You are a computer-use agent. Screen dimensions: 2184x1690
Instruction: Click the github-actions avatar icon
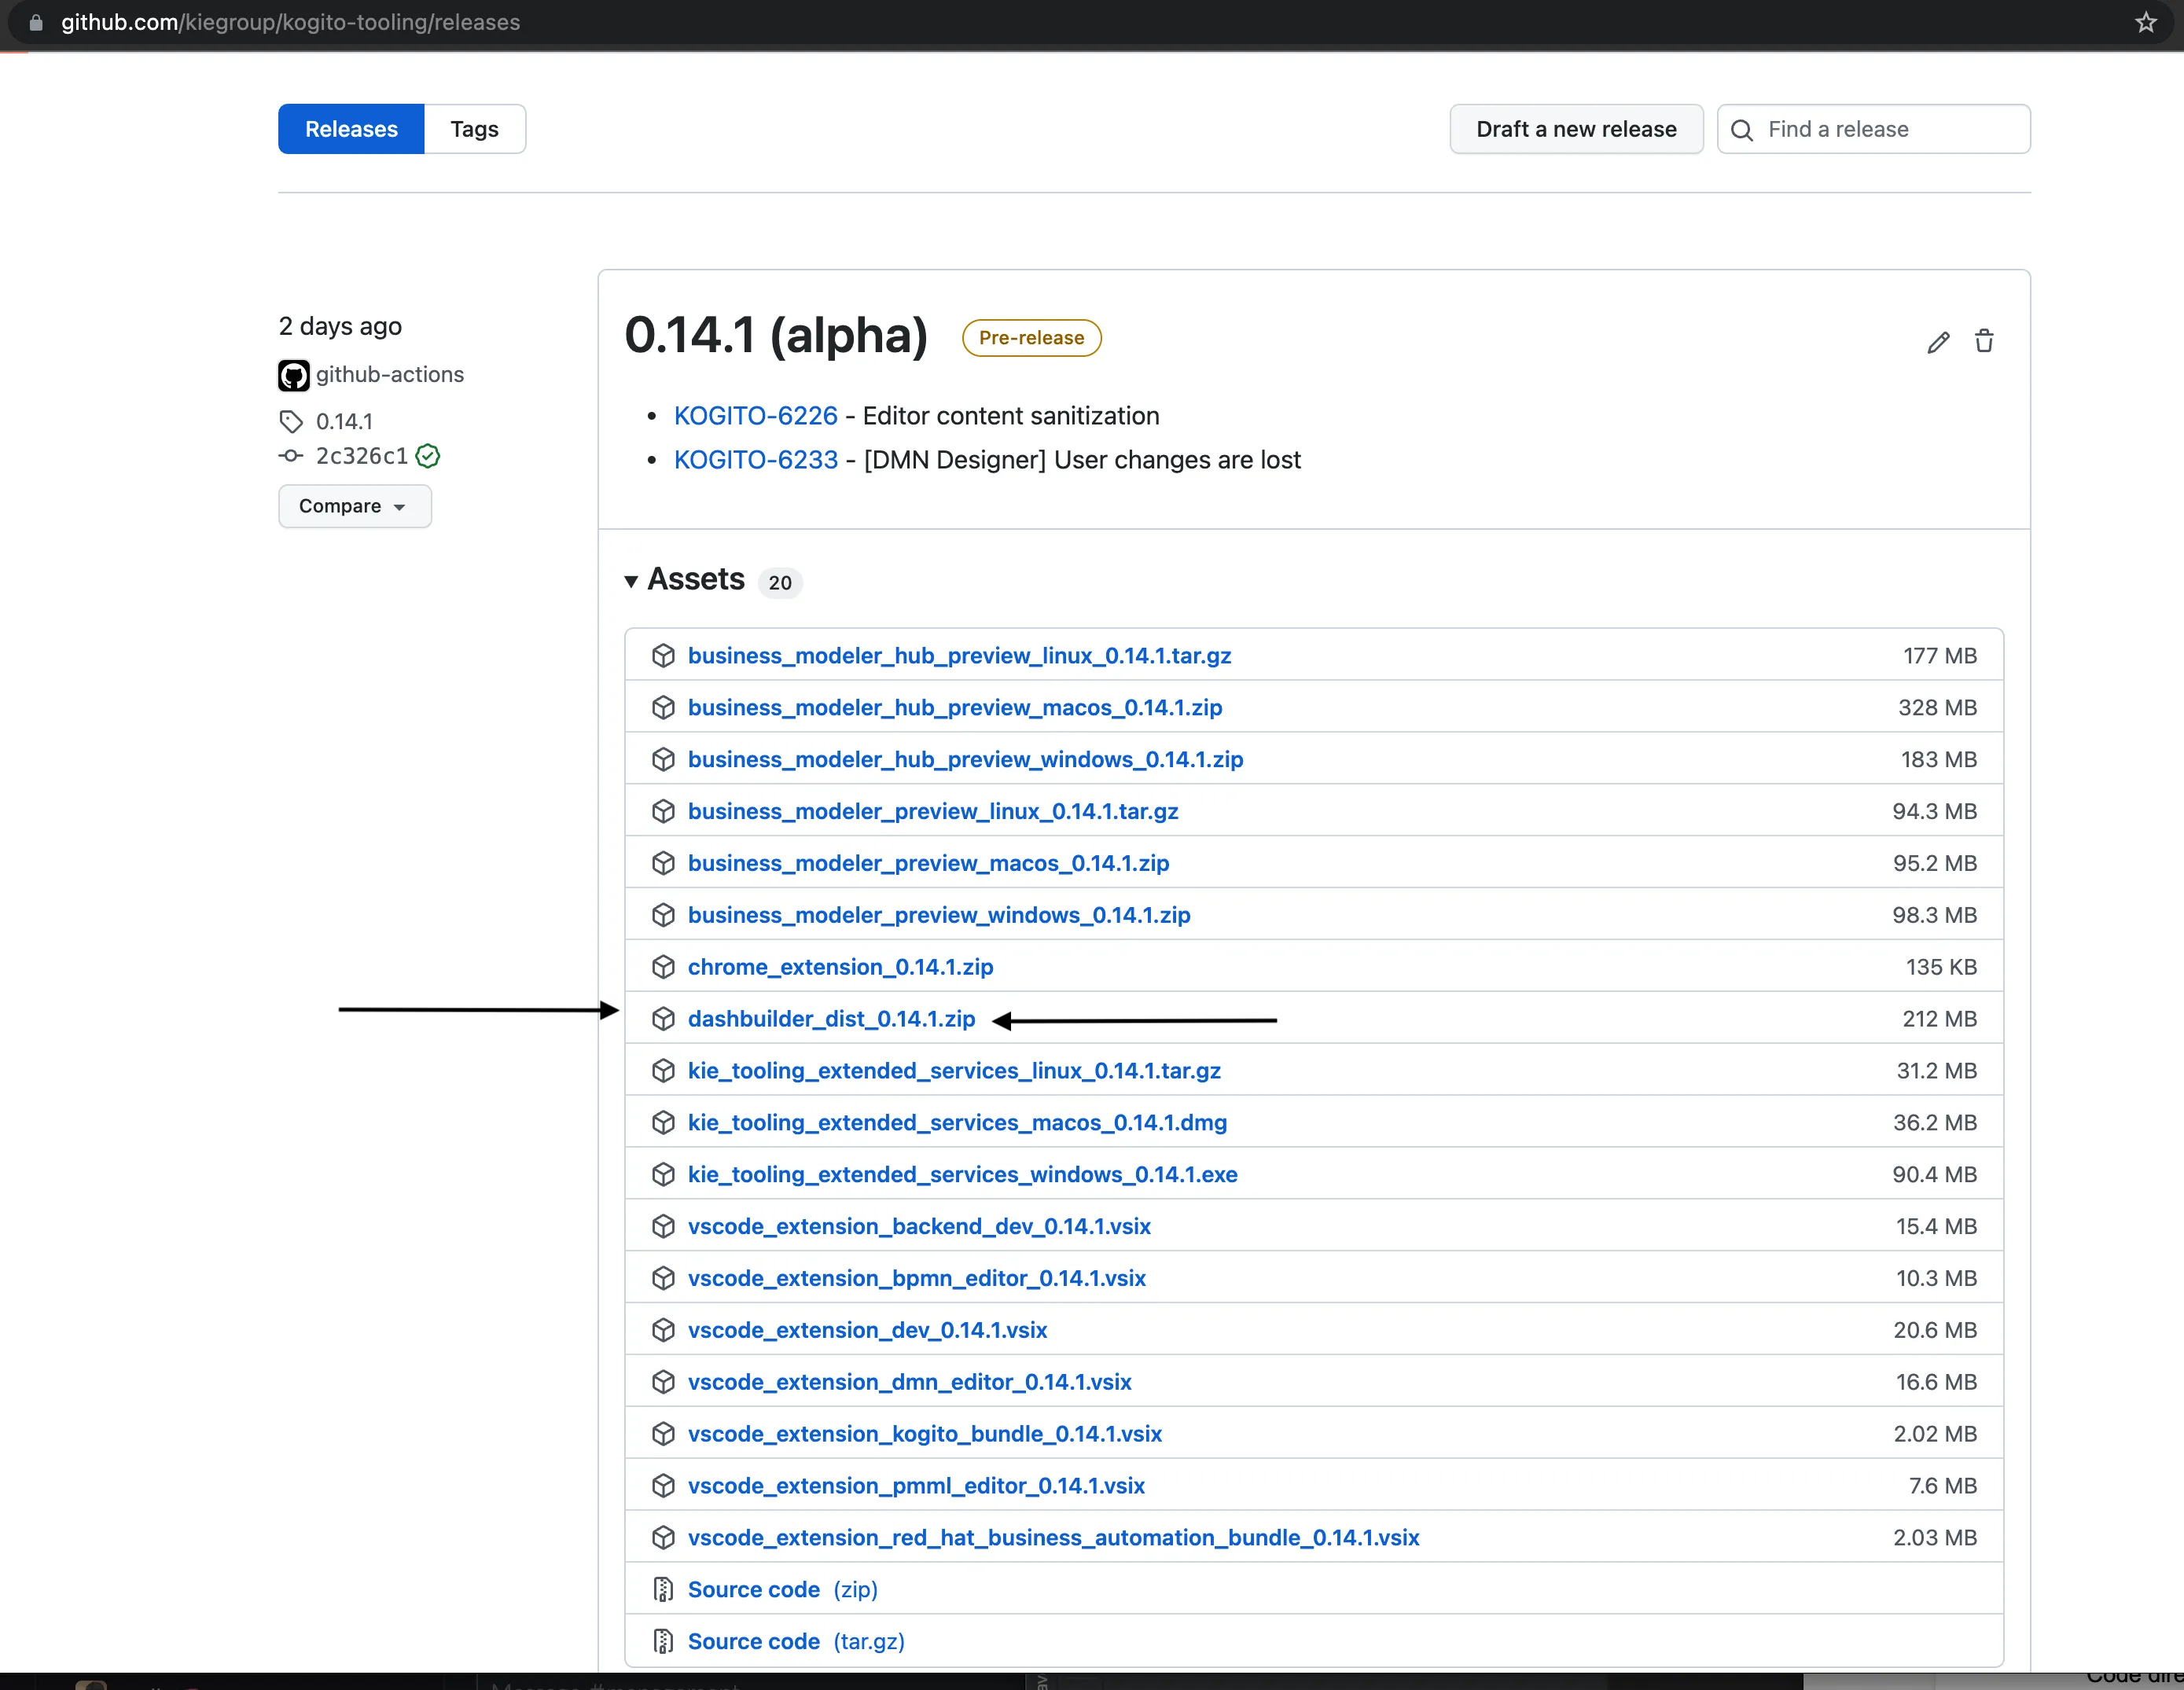click(x=293, y=375)
